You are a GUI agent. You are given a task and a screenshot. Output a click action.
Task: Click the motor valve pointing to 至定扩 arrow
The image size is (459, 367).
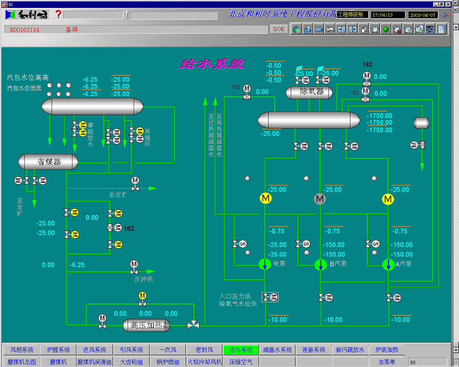point(135,184)
